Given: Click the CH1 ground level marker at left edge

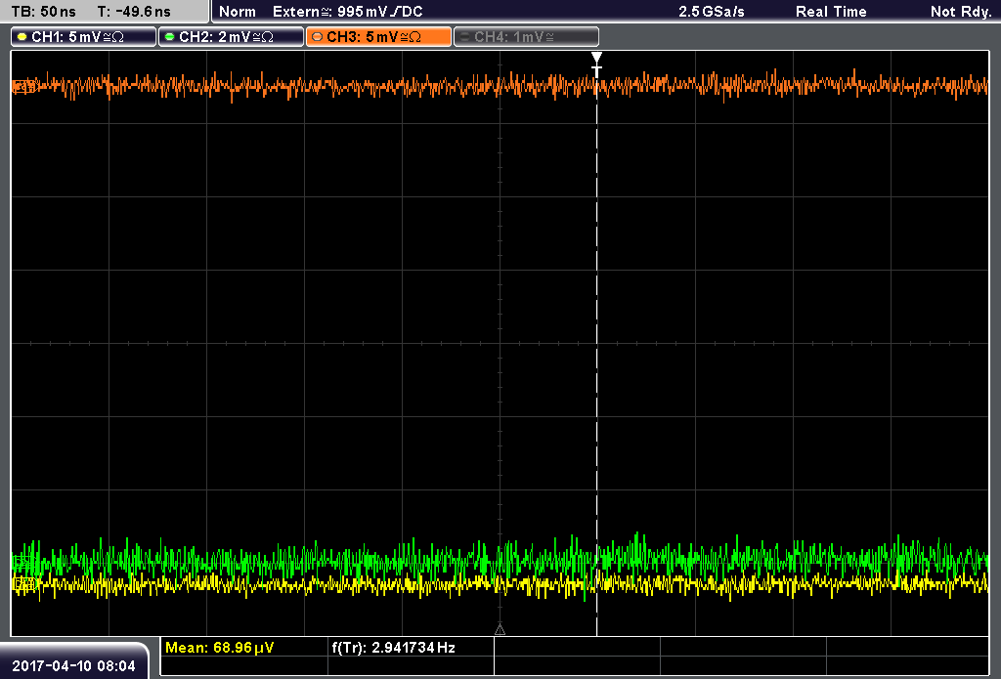Looking at the screenshot, I should (x=23, y=582).
